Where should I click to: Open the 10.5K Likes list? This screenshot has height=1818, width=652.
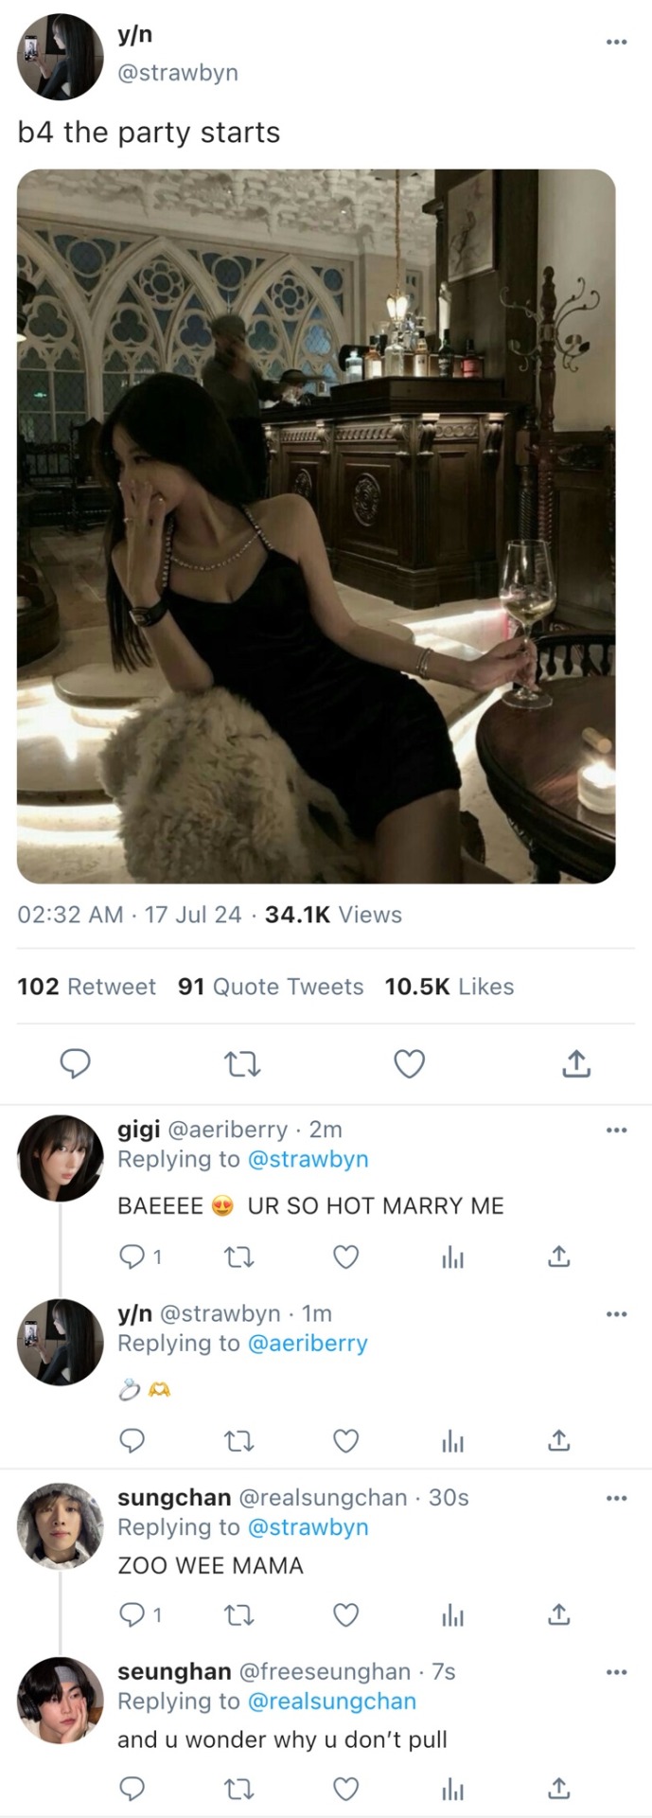pos(449,987)
